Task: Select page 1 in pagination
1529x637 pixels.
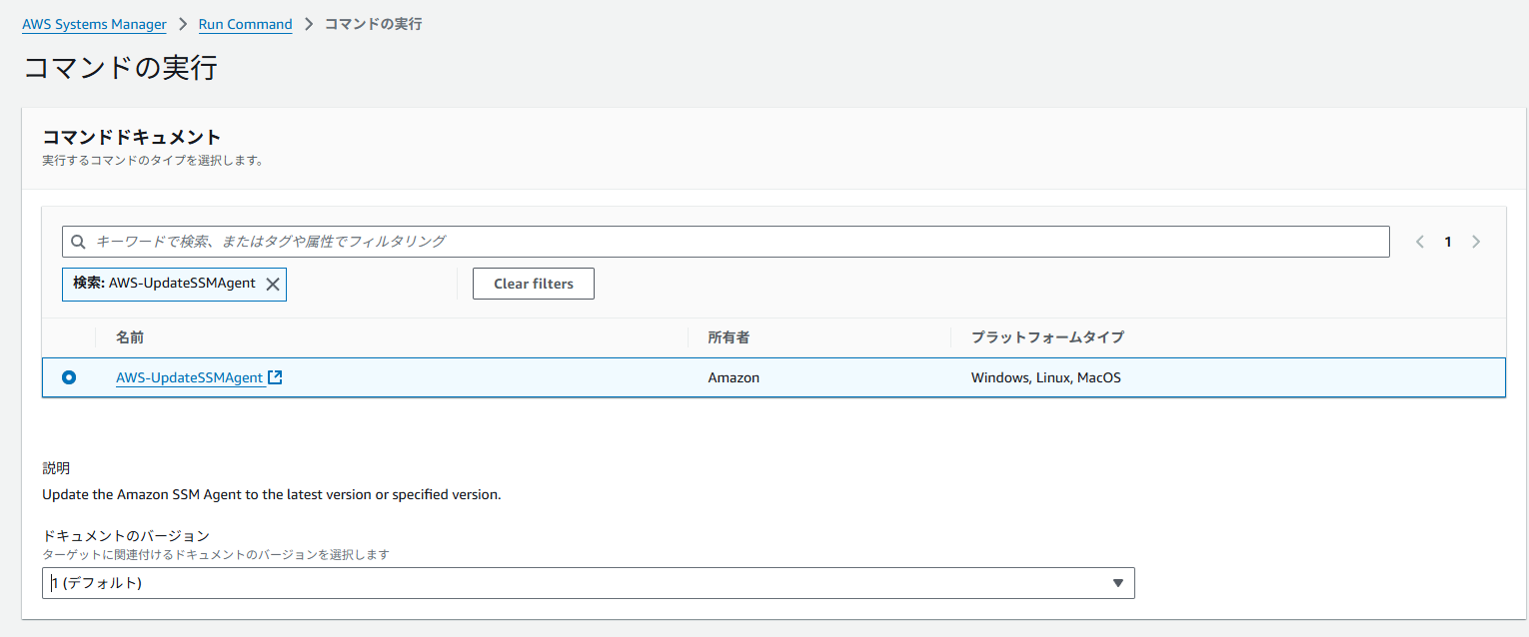Action: coord(1448,242)
